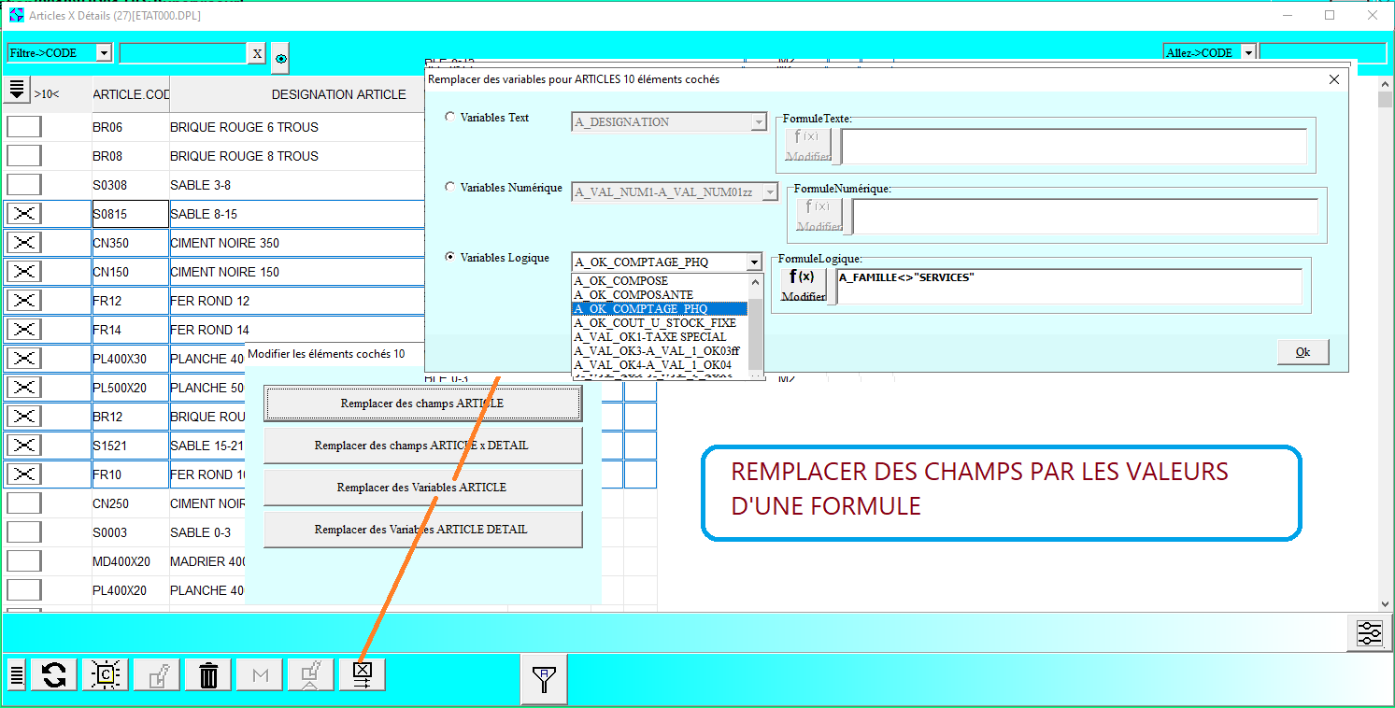Select the Variables Numérique radio button
The width and height of the screenshot is (1395, 708).
(x=450, y=188)
